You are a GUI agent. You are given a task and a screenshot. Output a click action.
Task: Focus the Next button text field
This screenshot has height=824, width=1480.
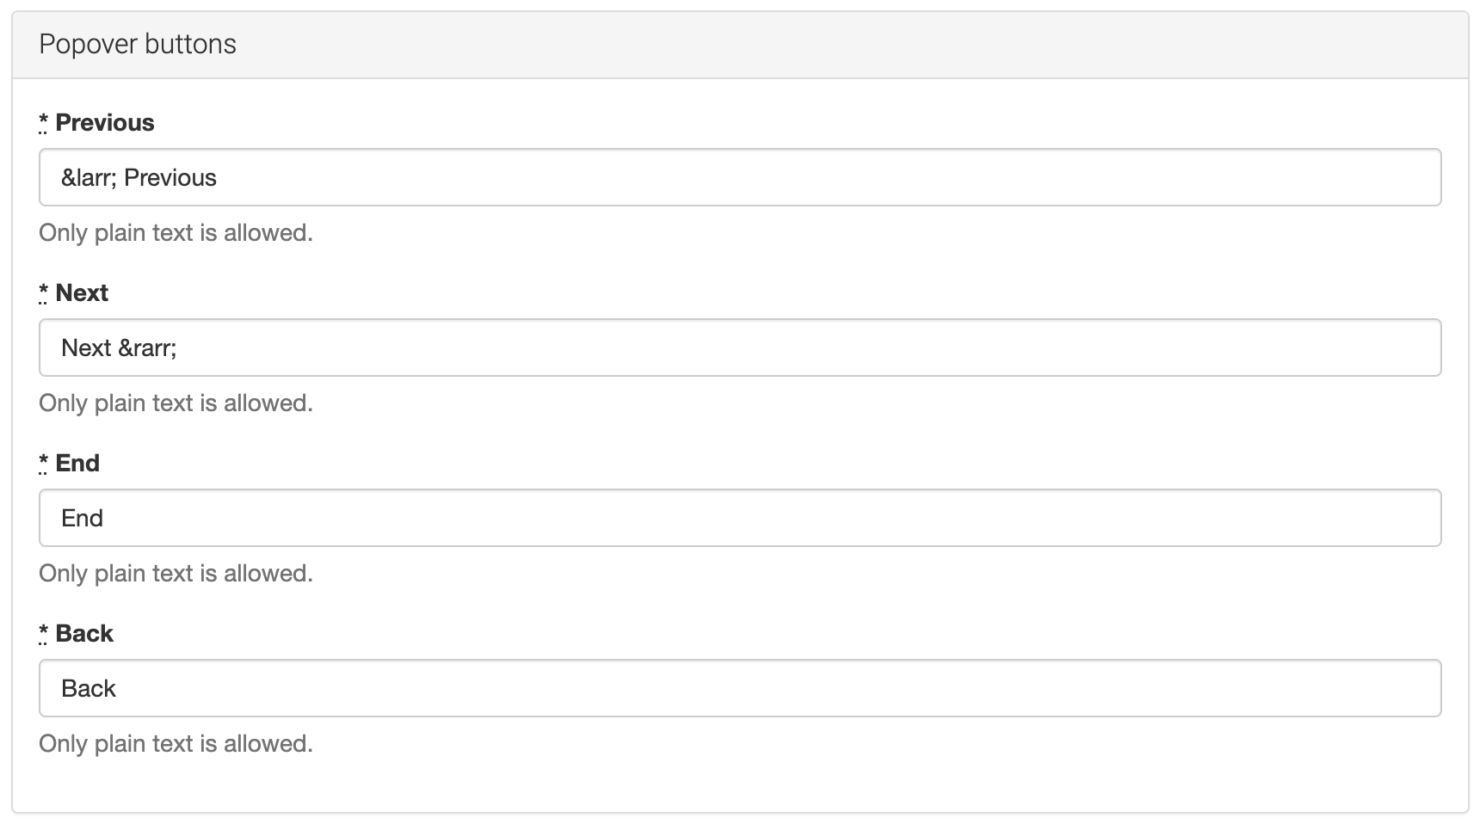pyautogui.click(x=740, y=347)
